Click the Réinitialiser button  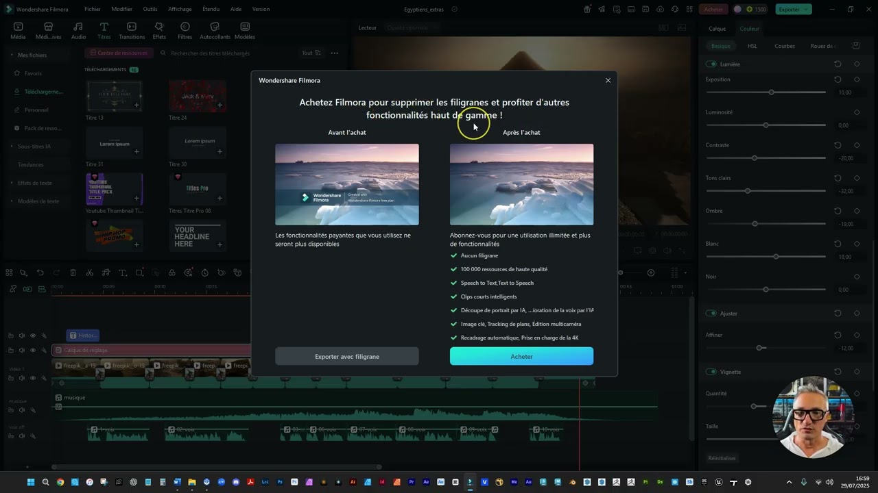tap(722, 458)
